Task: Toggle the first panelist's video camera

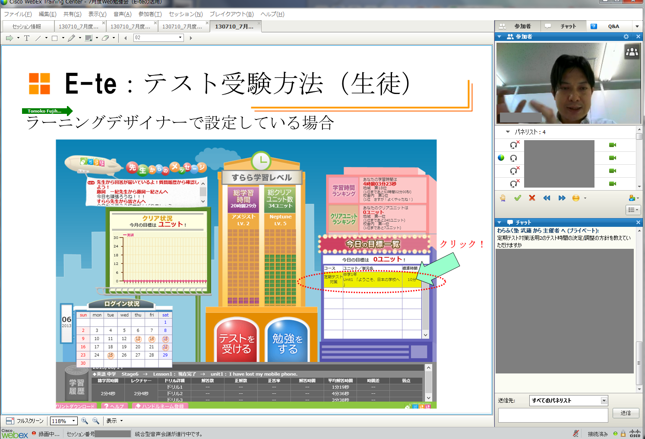Action: pyautogui.click(x=613, y=145)
